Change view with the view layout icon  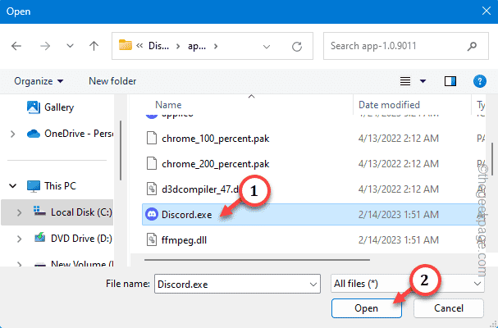point(405,81)
